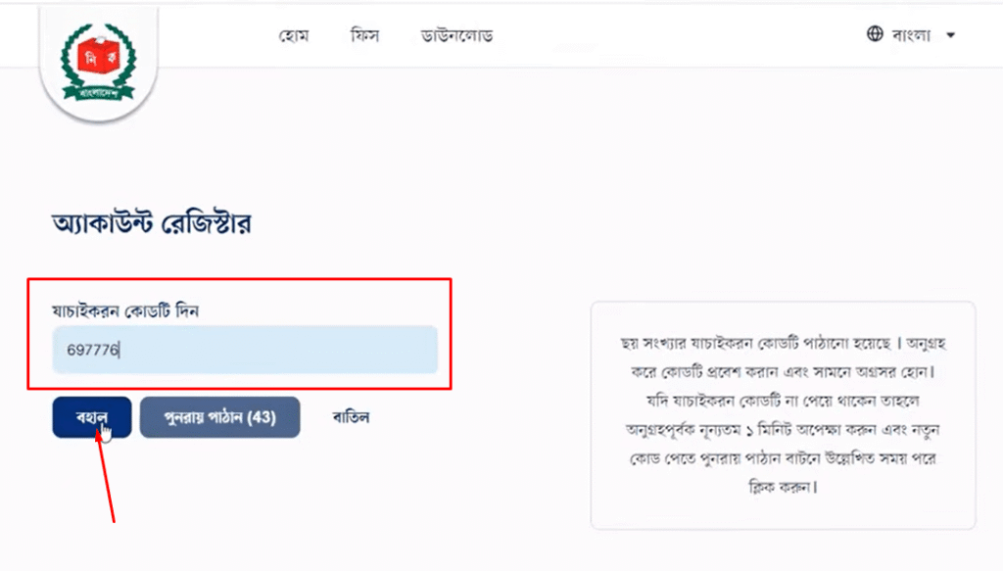This screenshot has width=1003, height=571.
Task: Click the first line of the instructions text
Action: 783,344
